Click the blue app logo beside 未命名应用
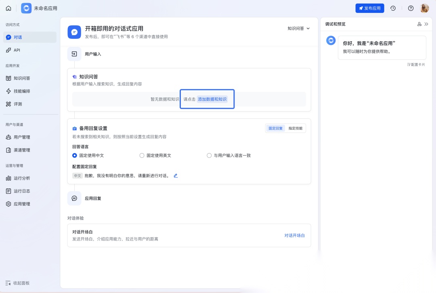 26,8
